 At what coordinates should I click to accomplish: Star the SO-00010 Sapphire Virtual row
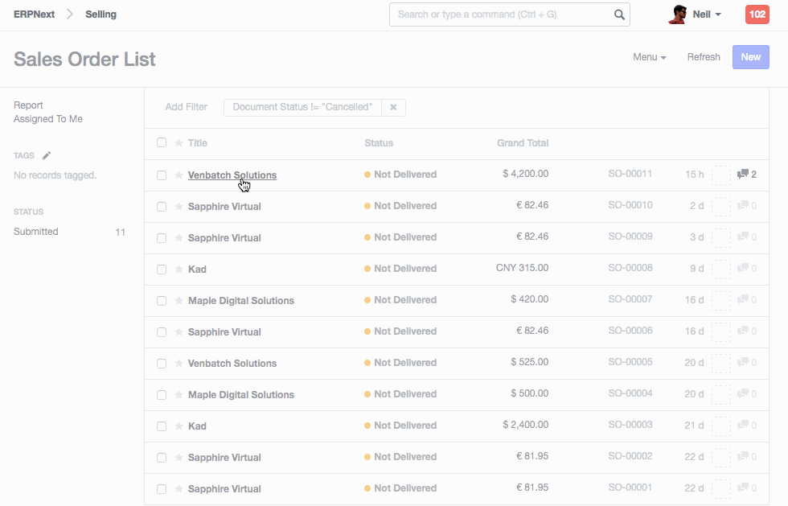(179, 206)
